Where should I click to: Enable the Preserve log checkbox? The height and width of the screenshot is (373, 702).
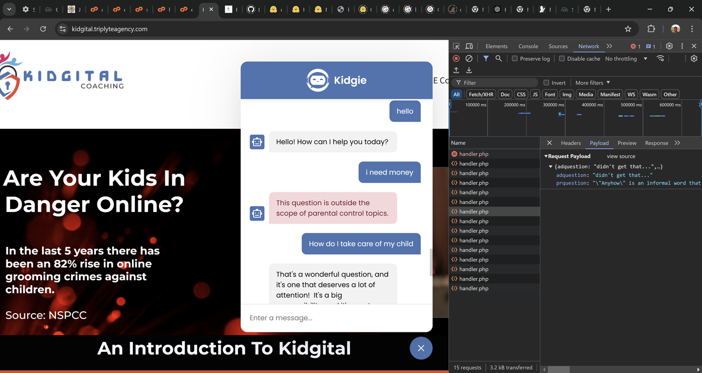click(515, 59)
